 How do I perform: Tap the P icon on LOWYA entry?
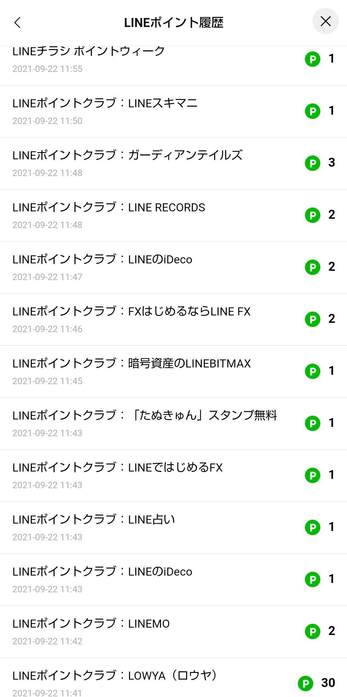(306, 684)
